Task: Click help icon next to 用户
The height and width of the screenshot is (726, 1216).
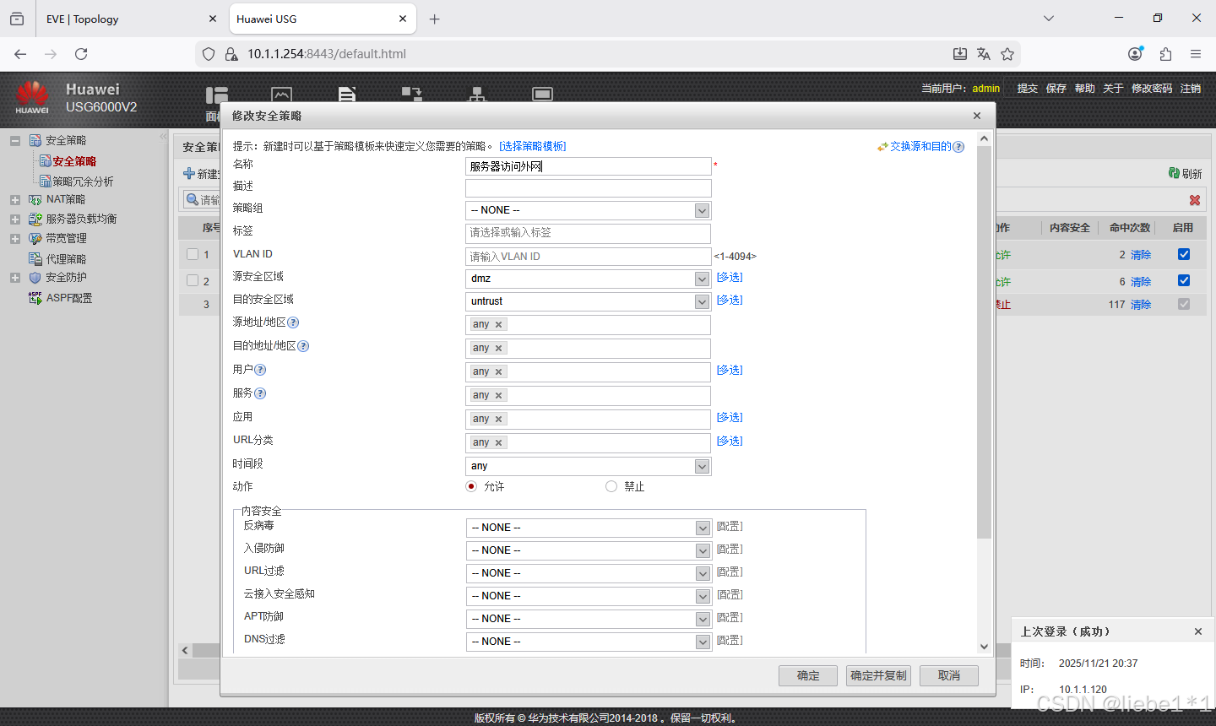Action: tap(260, 370)
